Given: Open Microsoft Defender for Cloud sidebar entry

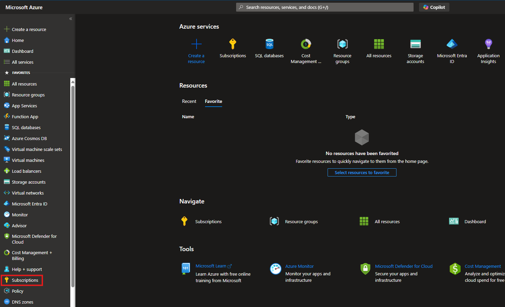Looking at the screenshot, I should click(34, 239).
